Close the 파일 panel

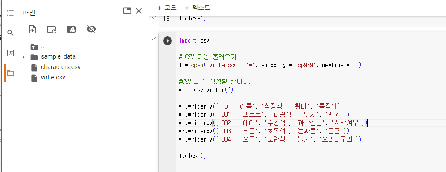(x=139, y=11)
